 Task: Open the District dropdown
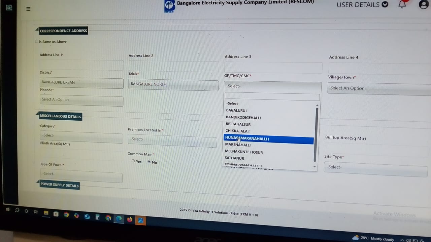[81, 83]
